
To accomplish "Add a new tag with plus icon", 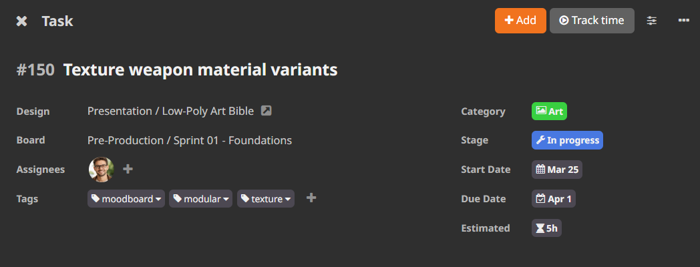I will pos(311,198).
